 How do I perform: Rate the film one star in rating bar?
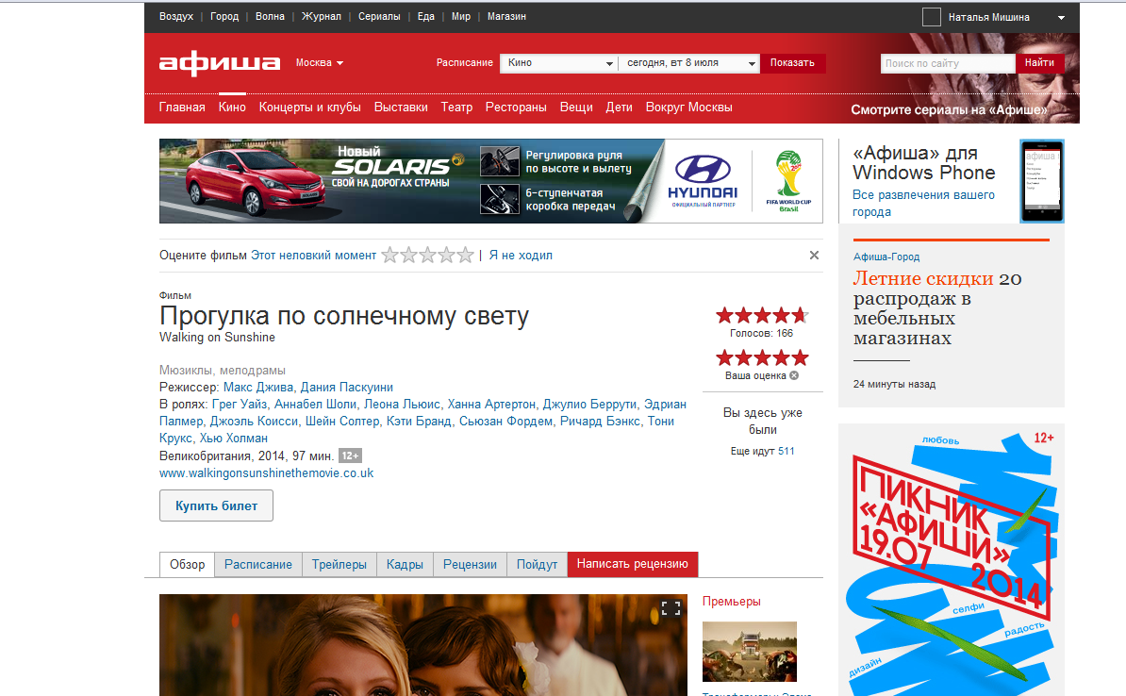[x=389, y=255]
